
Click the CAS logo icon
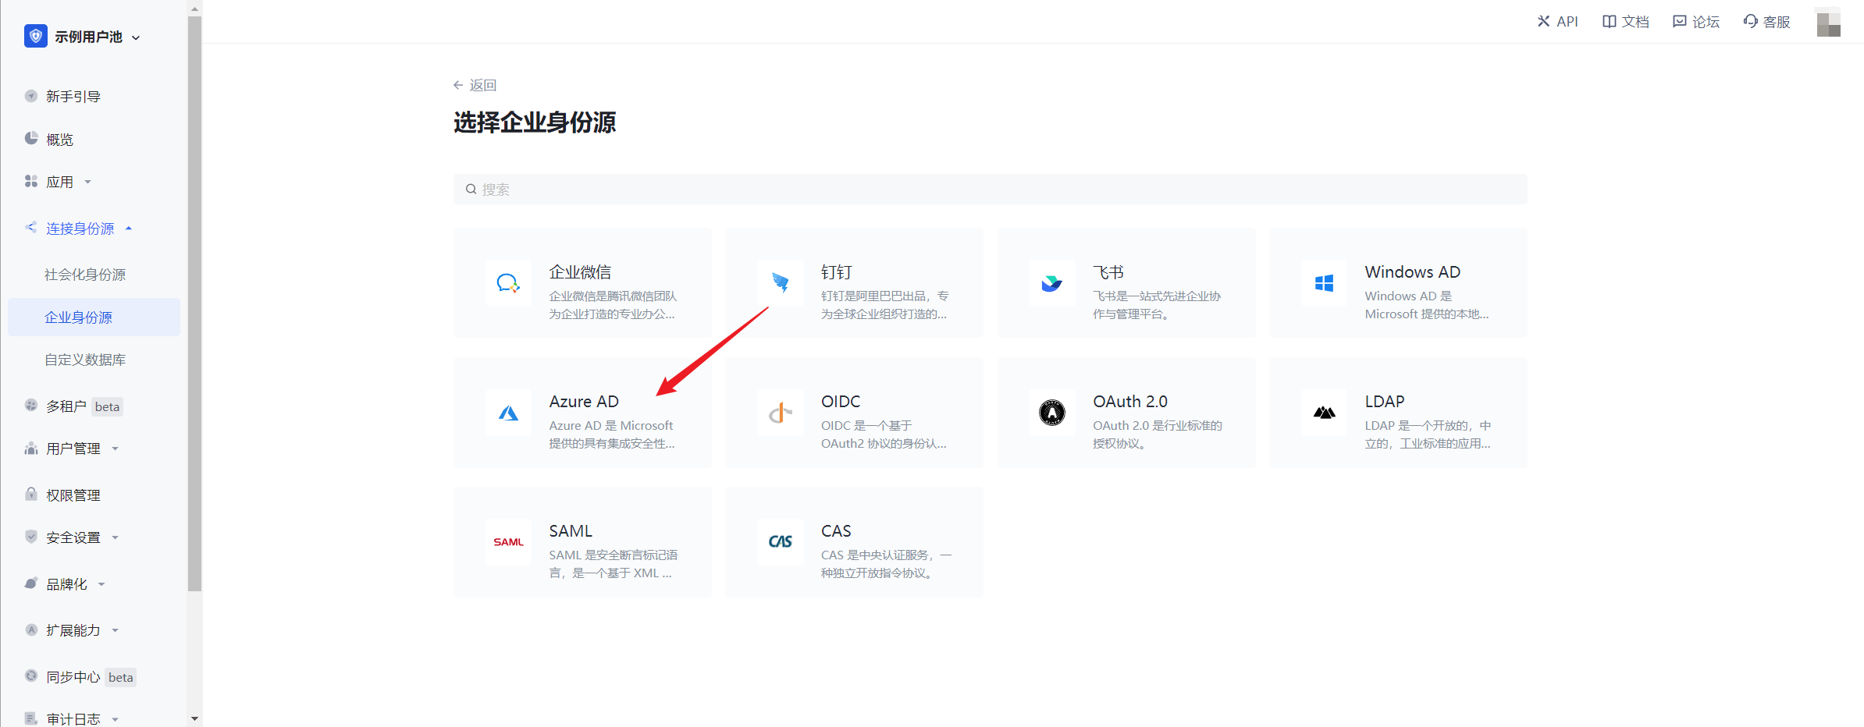pyautogui.click(x=780, y=542)
